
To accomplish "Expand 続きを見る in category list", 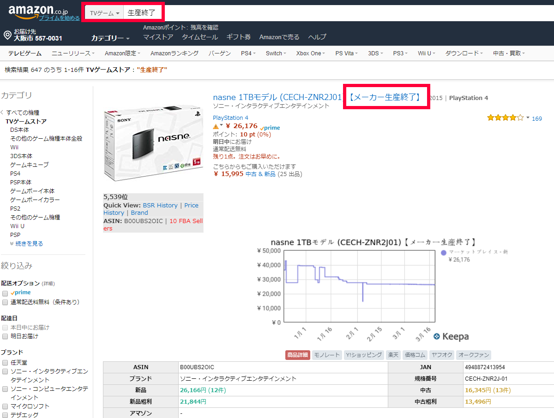I will click(27, 244).
